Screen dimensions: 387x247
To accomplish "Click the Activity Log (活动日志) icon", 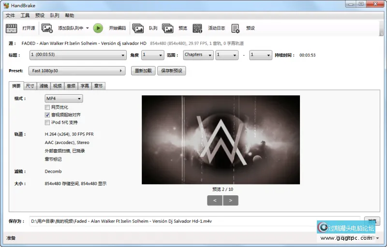I will 197,28.
